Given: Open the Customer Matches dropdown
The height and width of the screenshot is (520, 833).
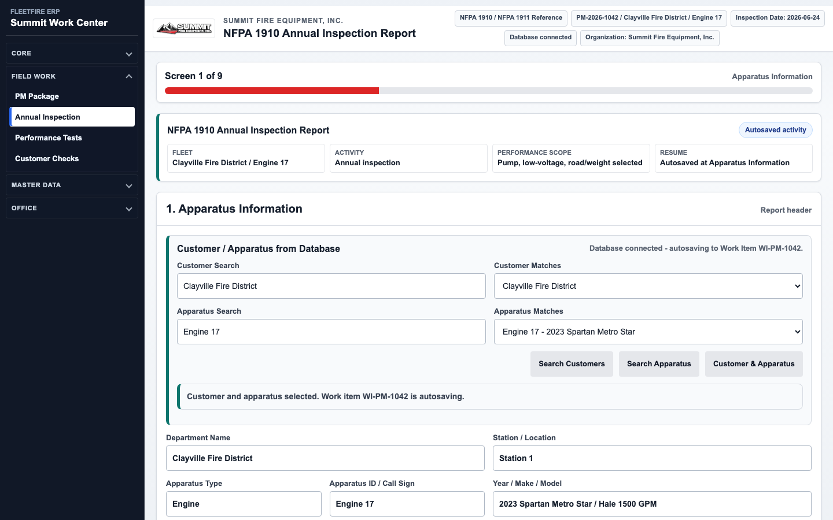Looking at the screenshot, I should tap(648, 286).
